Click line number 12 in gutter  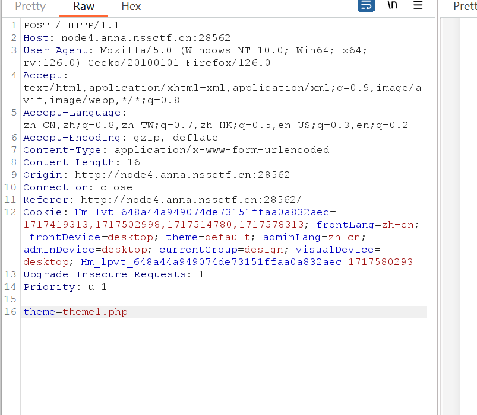[x=10, y=212]
